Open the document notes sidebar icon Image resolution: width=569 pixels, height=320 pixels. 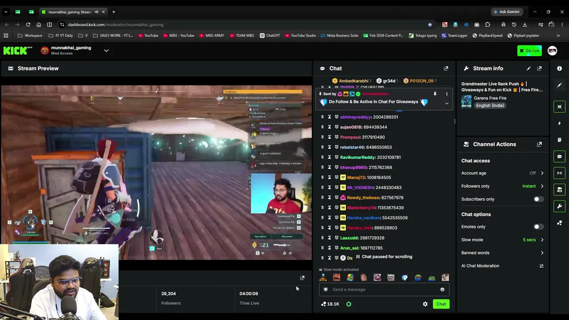click(560, 140)
